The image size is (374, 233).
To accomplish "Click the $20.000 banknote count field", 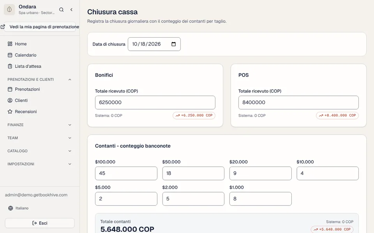I will click(x=261, y=173).
